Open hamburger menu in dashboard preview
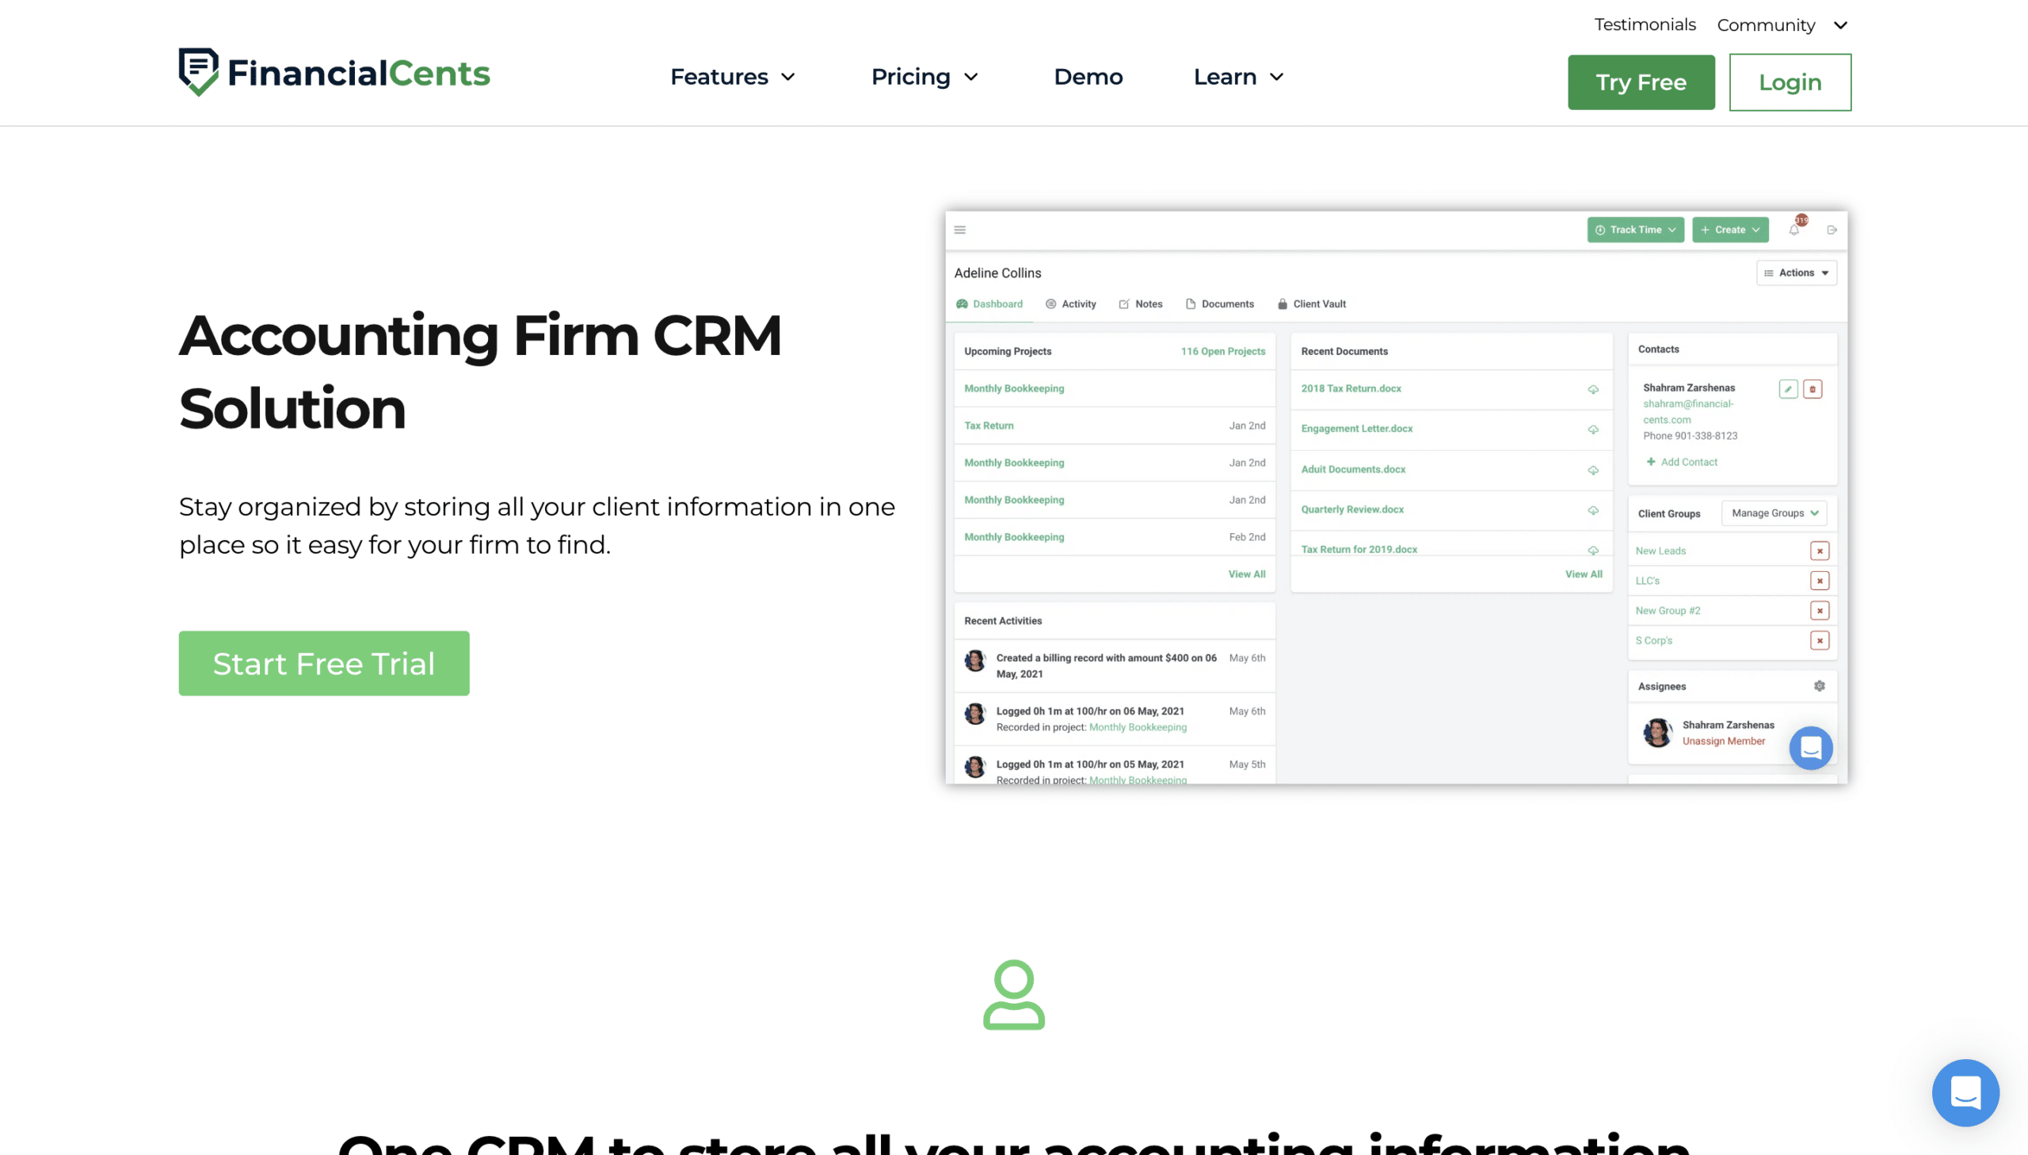Viewport: 2028px width, 1155px height. pos(959,230)
